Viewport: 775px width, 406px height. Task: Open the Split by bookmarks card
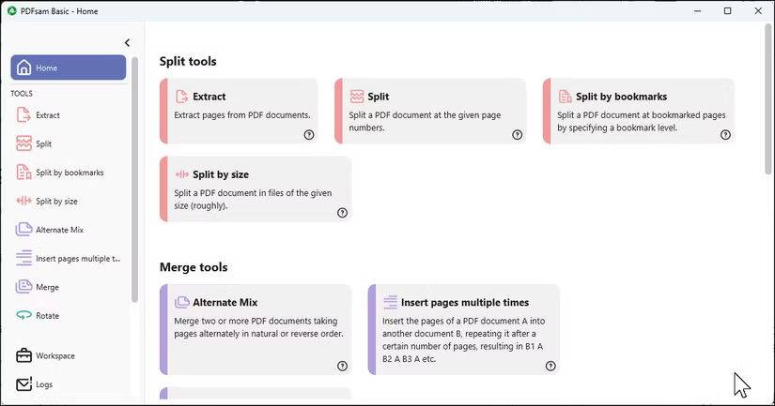(x=640, y=111)
